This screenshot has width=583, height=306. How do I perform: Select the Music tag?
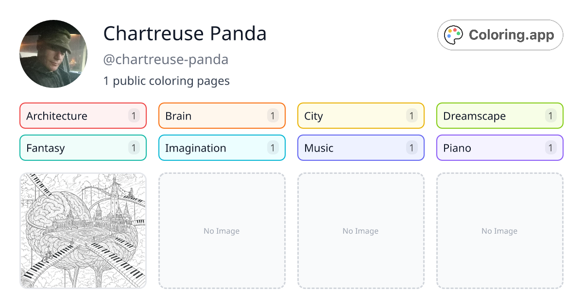360,148
